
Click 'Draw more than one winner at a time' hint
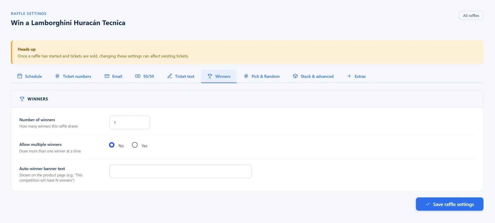[50, 151]
